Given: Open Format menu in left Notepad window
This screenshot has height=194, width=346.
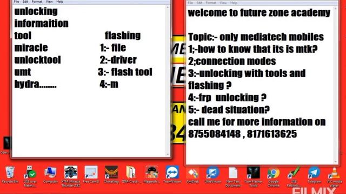Looking at the screenshot, I should point(37,2).
